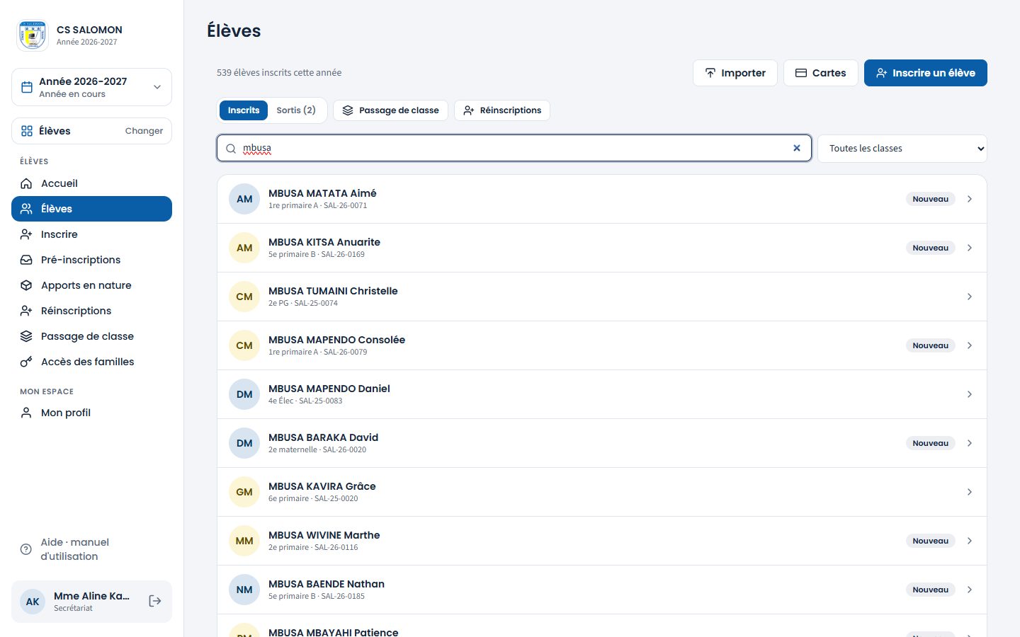1020x637 pixels.
Task: Open MBUSA TUMAINI Christelle row chevron
Action: pos(970,297)
